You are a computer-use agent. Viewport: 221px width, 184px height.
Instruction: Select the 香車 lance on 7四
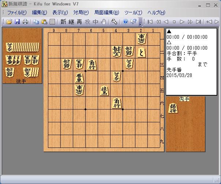pyautogui.click(x=79, y=78)
